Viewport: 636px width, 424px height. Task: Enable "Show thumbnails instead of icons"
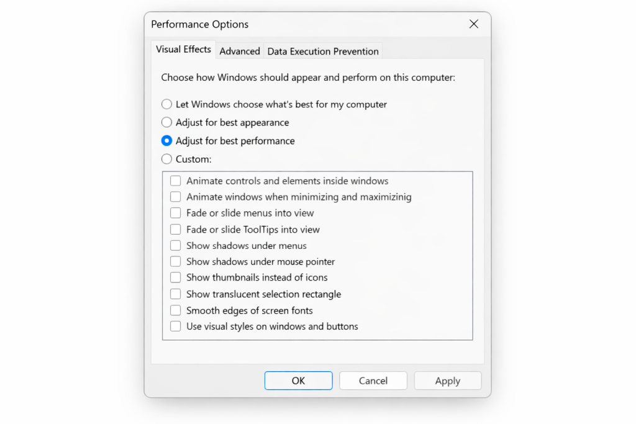coord(175,277)
